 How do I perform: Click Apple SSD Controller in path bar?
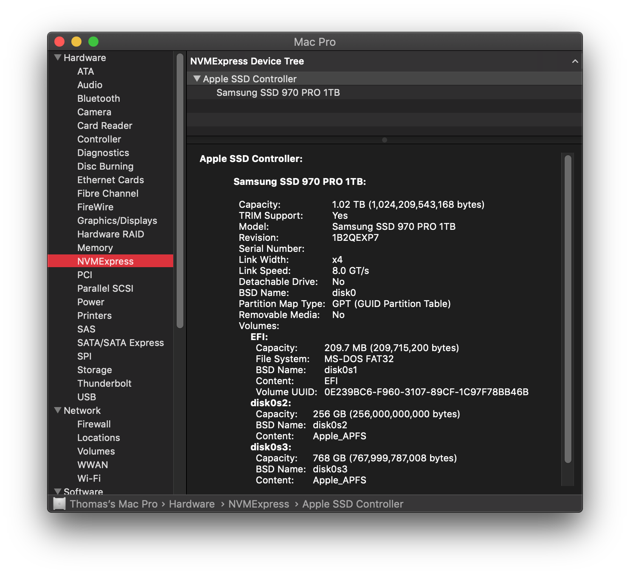[353, 504]
